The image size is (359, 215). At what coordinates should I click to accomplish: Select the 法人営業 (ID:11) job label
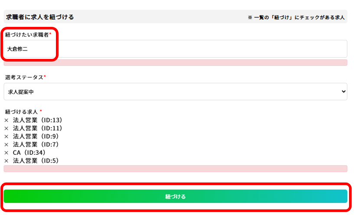38,128
